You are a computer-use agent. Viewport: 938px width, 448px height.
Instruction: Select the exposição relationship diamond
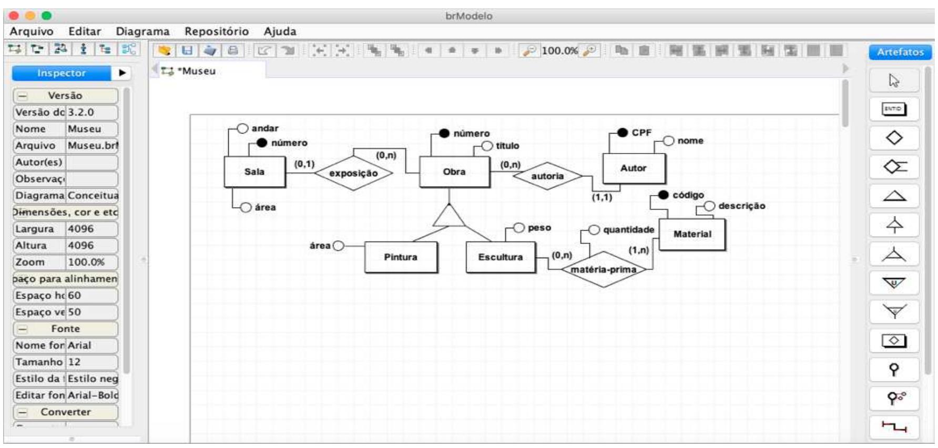[x=353, y=173]
